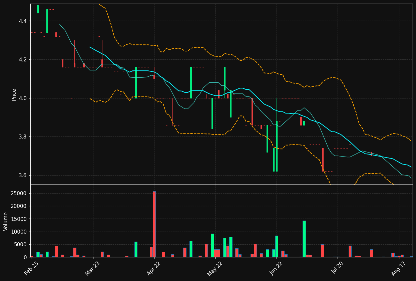The image size is (416, 281).
Task: Click the Feb 23 date label
Action: coord(31,269)
